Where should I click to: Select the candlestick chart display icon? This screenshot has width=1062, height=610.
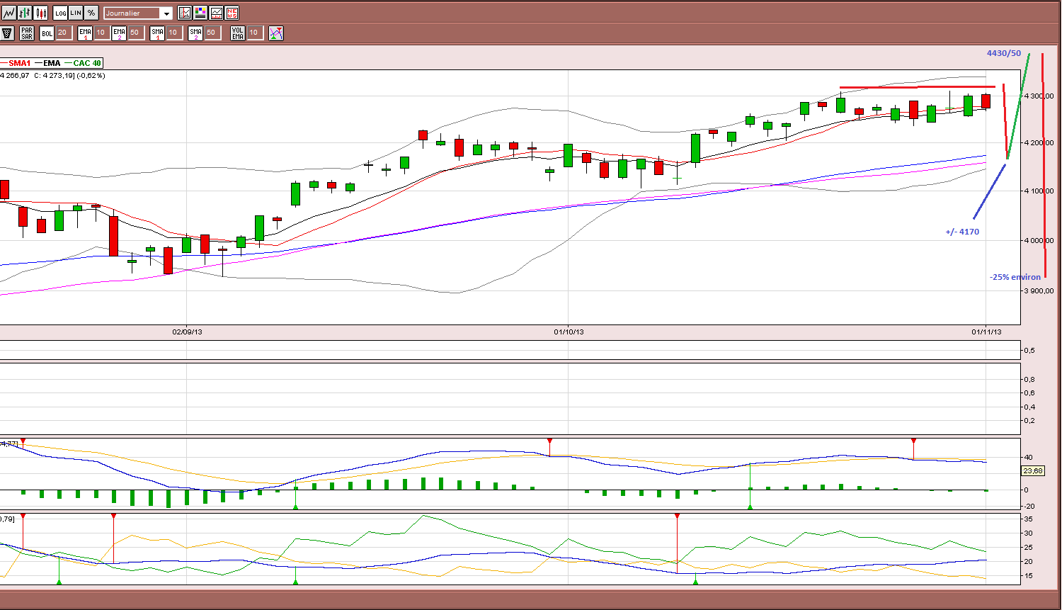41,13
